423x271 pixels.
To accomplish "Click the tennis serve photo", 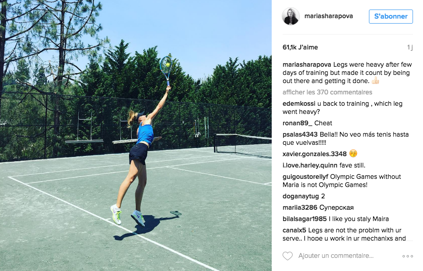I will (x=136, y=135).
